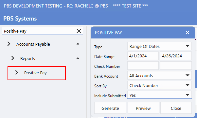Click the Close button in the dialog
Image resolution: width=197 pixels, height=118 pixels.
176,108
